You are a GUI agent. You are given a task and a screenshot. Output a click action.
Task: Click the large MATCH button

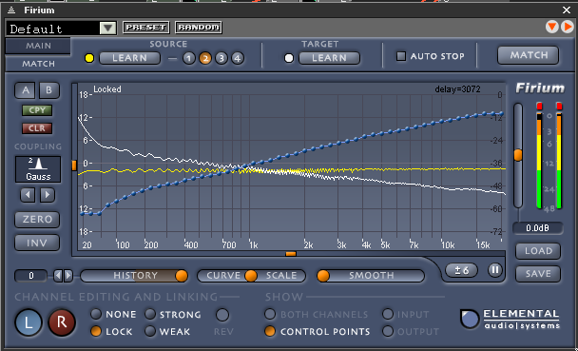[529, 55]
